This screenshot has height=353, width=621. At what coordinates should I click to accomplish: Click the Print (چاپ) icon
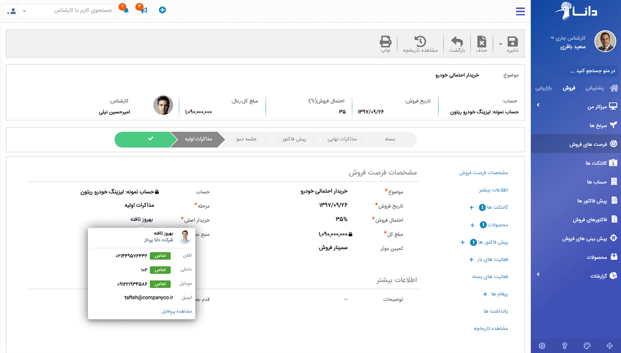pos(385,42)
